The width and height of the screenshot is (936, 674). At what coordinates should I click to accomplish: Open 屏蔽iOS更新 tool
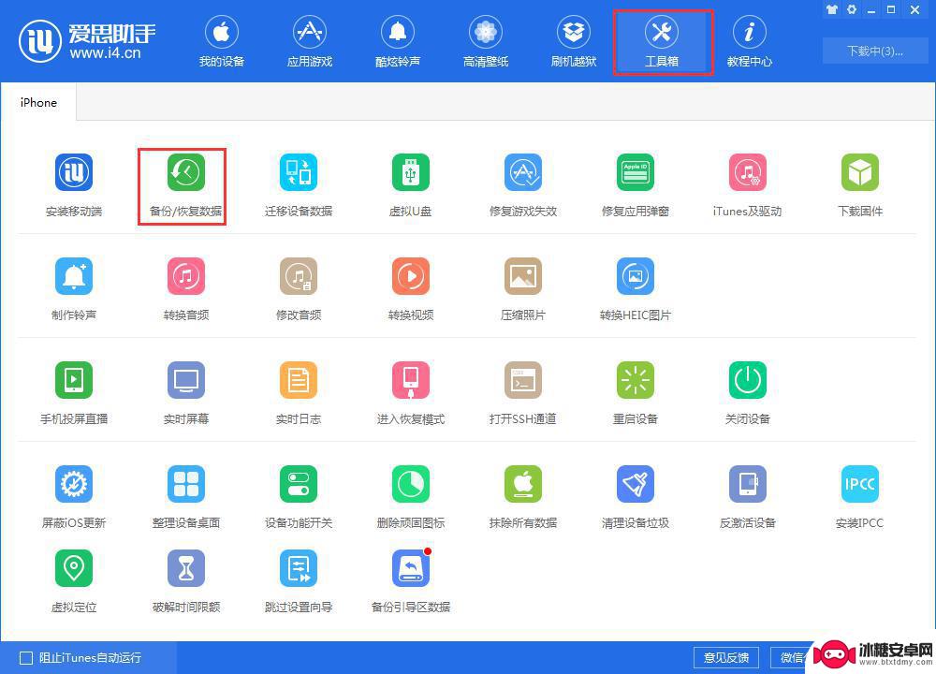click(74, 497)
